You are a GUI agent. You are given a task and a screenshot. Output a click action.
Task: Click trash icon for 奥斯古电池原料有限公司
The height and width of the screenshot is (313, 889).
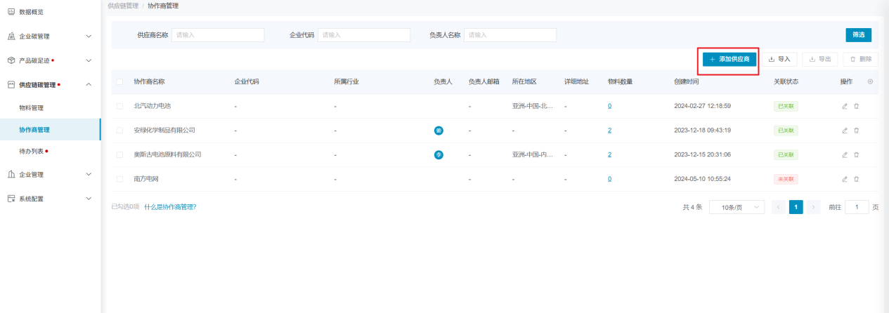tap(856, 154)
